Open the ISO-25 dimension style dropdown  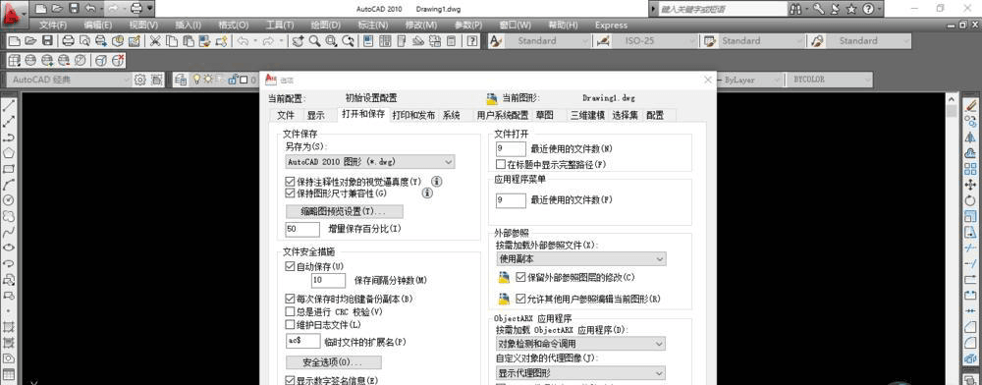[653, 40]
